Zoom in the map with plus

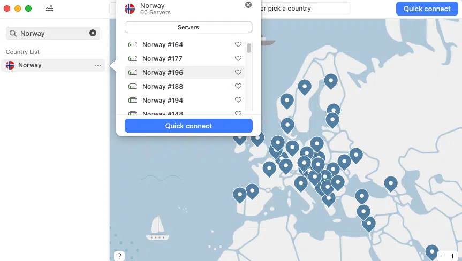coord(453,256)
